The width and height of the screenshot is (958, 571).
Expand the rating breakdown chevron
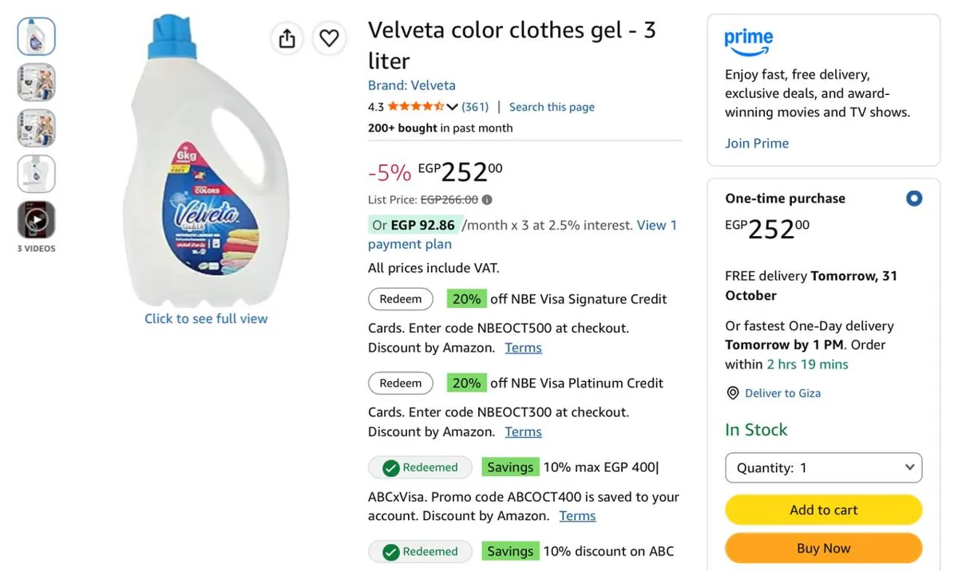[x=452, y=107]
